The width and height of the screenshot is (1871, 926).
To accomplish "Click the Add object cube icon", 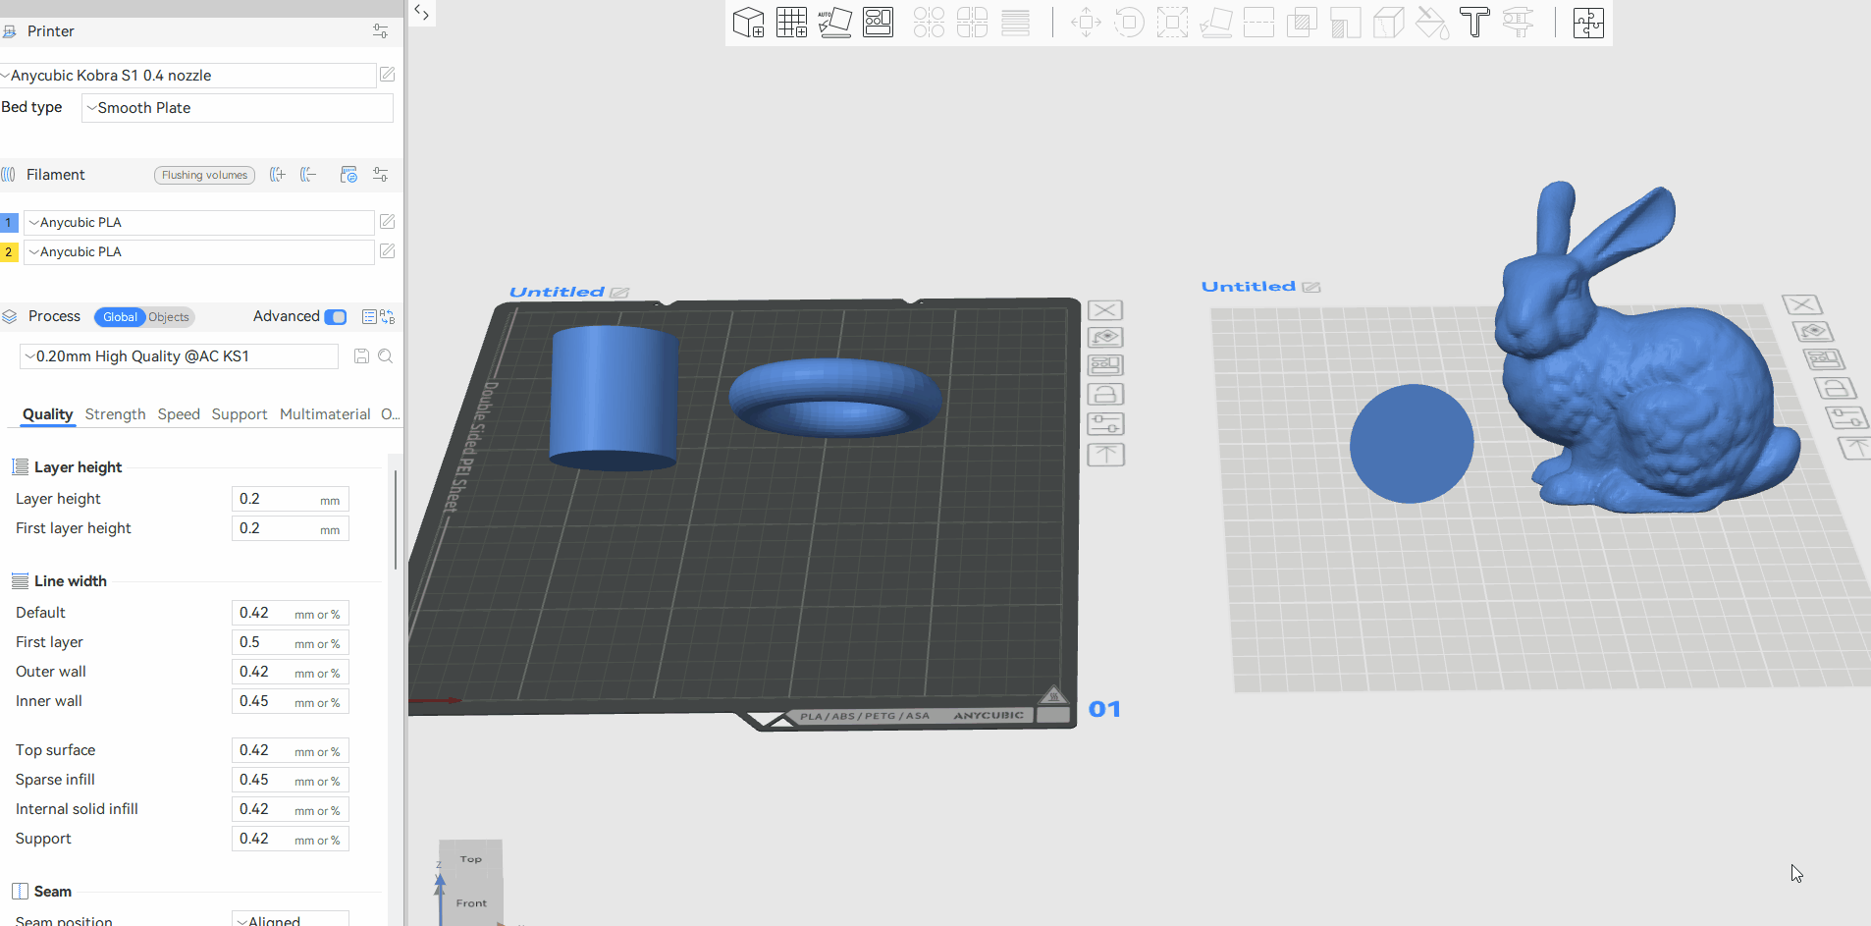I will click(x=748, y=22).
